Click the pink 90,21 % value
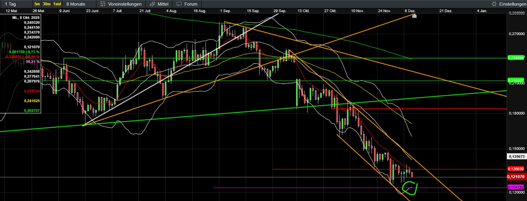This screenshot has height=201, width=527. pos(33,62)
